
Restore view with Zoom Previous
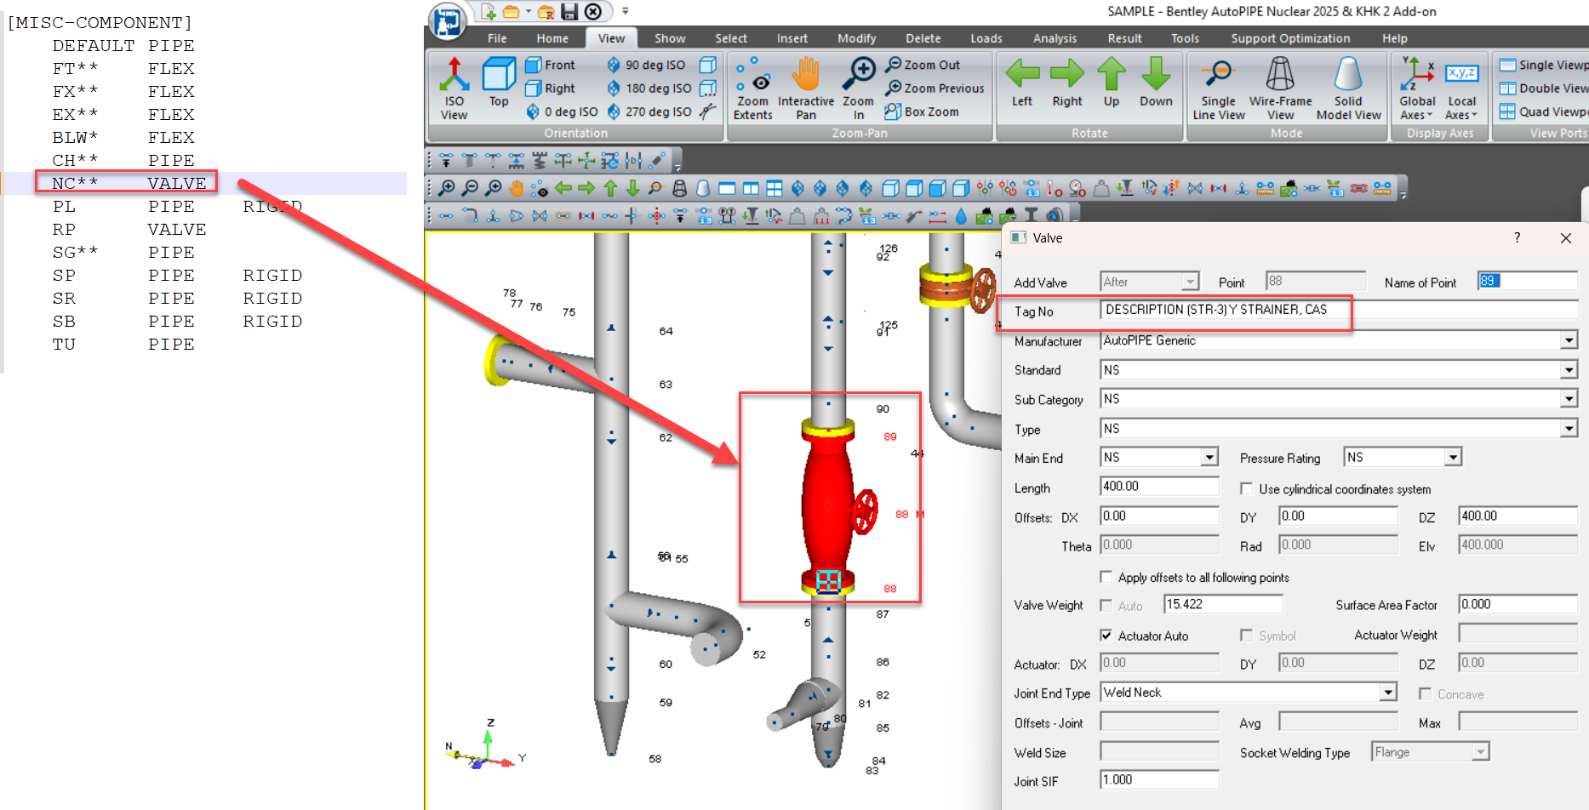pos(935,88)
